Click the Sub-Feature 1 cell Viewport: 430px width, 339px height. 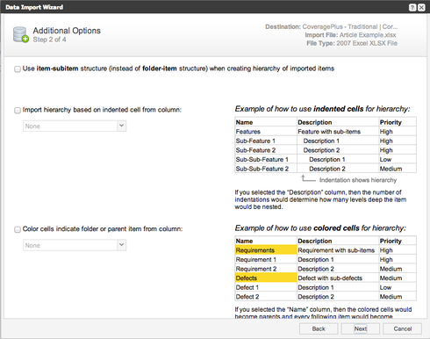[x=266, y=141]
